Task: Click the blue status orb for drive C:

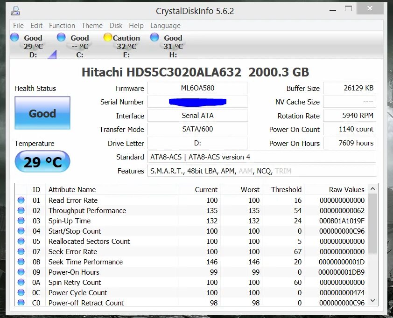Action: pyautogui.click(x=61, y=37)
